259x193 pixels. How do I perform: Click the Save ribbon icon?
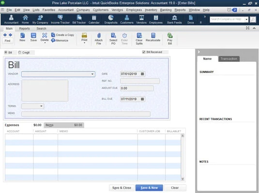tap(33, 37)
